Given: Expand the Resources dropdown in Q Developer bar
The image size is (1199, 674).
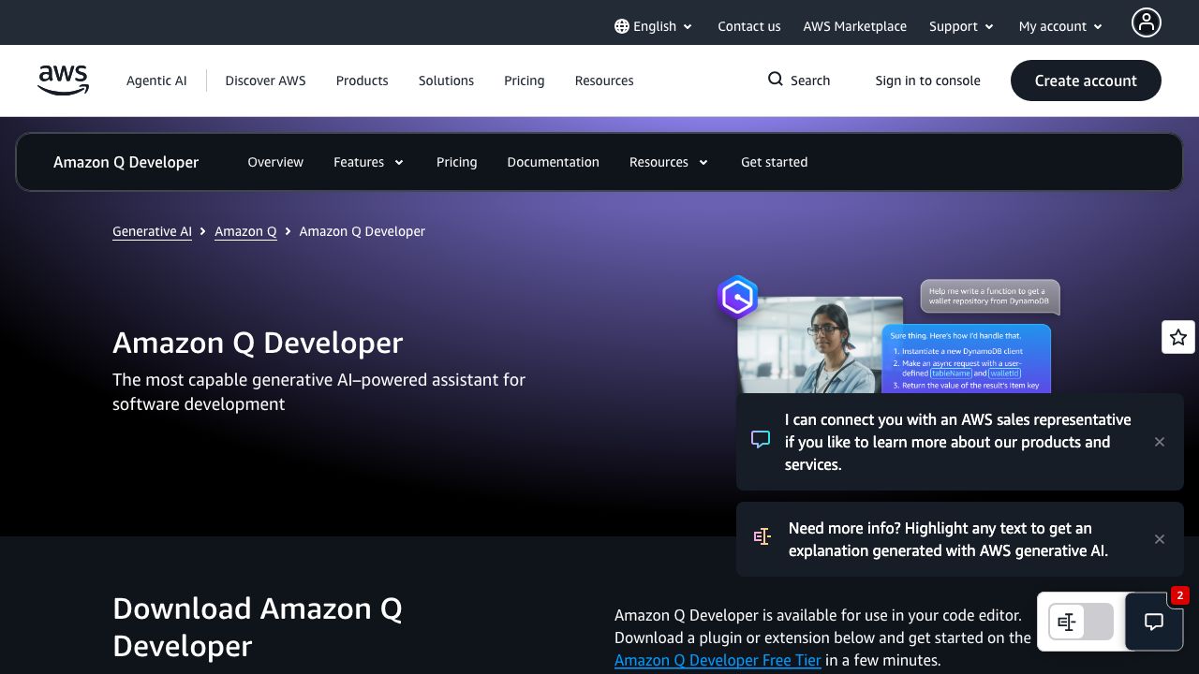Looking at the screenshot, I should tap(669, 162).
